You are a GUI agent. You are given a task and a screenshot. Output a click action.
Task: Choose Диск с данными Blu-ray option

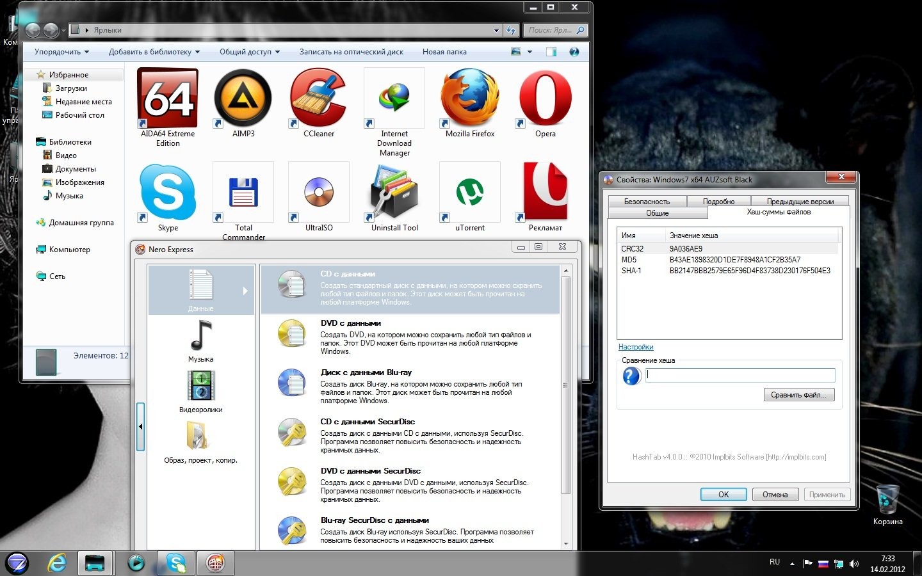[410, 385]
